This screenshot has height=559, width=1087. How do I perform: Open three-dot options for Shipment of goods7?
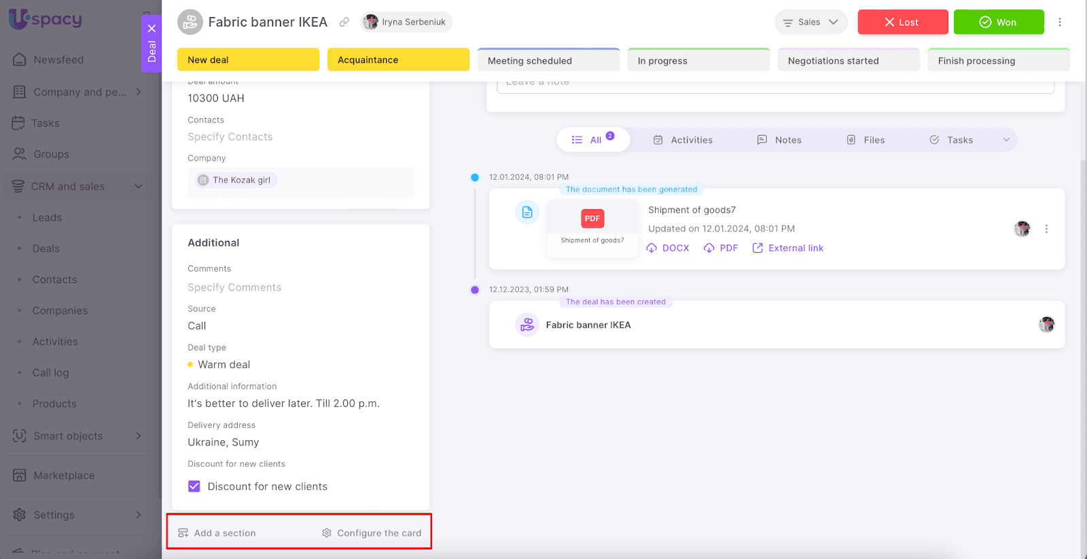[x=1046, y=229]
